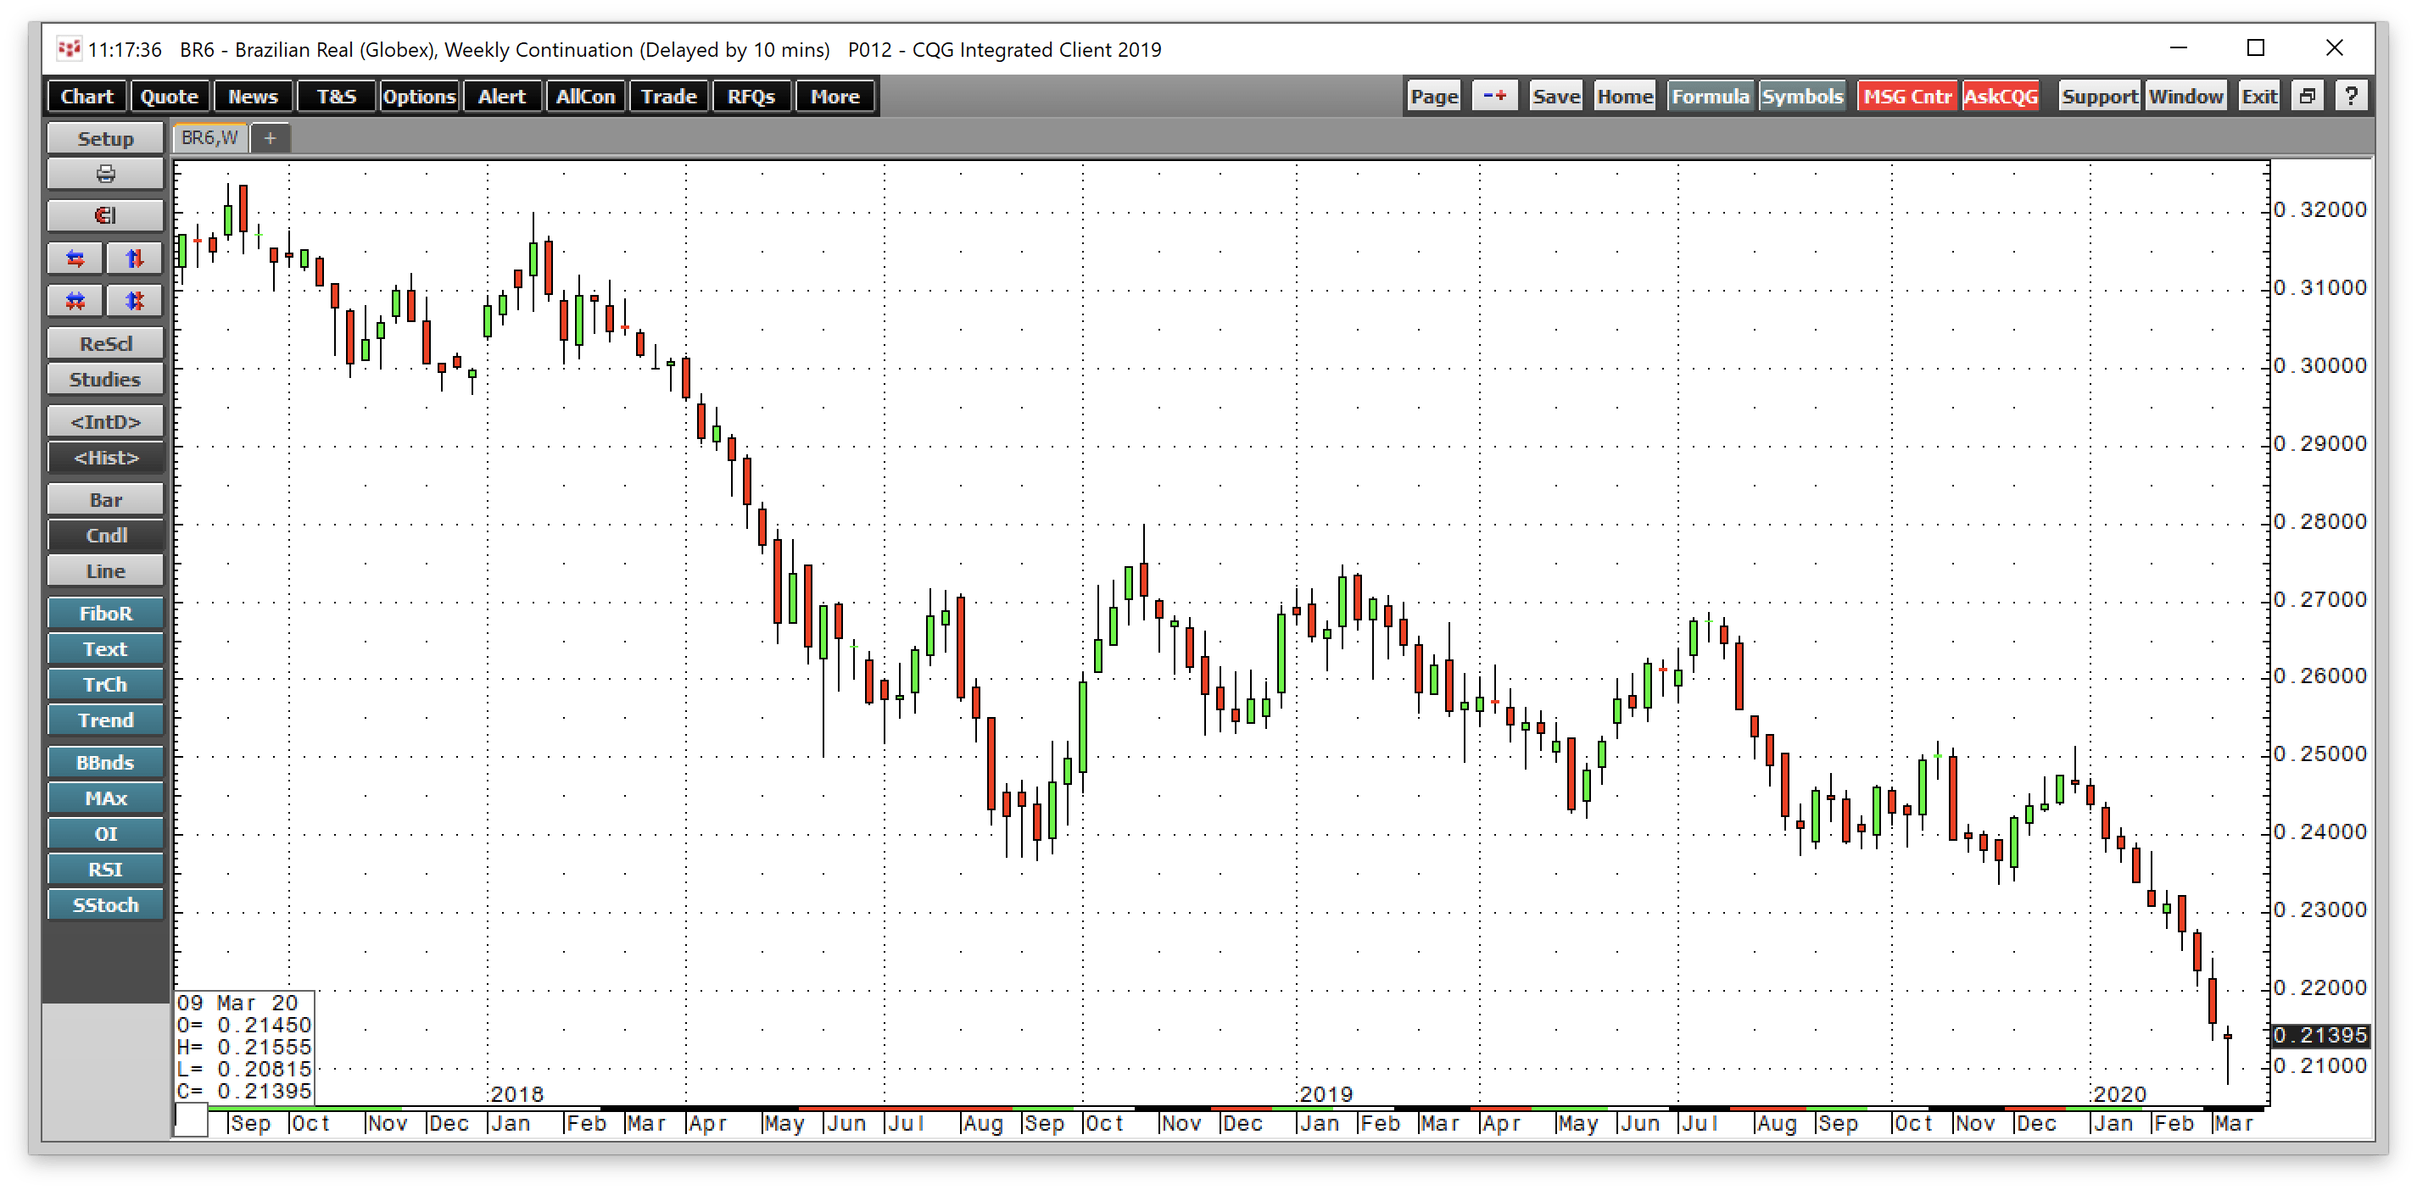
Task: Open the Chart menu button
Action: click(x=87, y=97)
